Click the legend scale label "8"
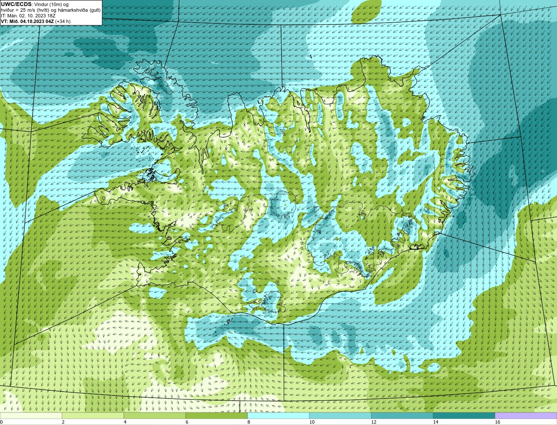 tap(249, 422)
